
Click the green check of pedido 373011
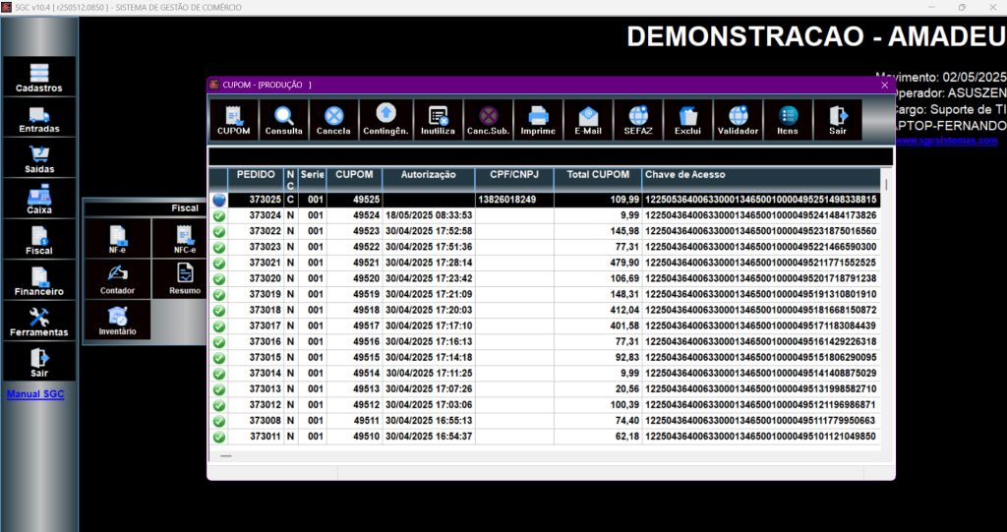pyautogui.click(x=219, y=437)
